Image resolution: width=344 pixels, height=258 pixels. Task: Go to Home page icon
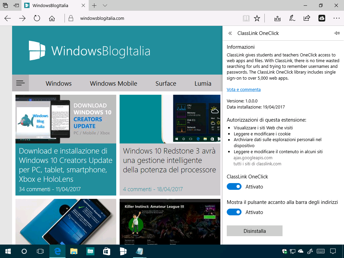(52, 18)
